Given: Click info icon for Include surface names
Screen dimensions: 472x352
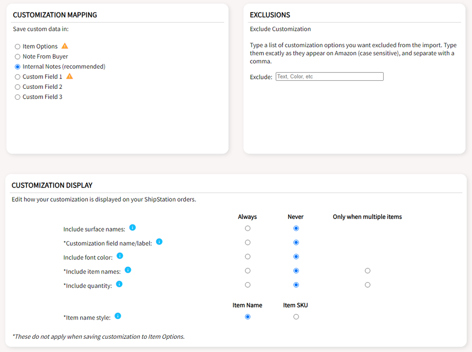Looking at the screenshot, I should tap(132, 227).
